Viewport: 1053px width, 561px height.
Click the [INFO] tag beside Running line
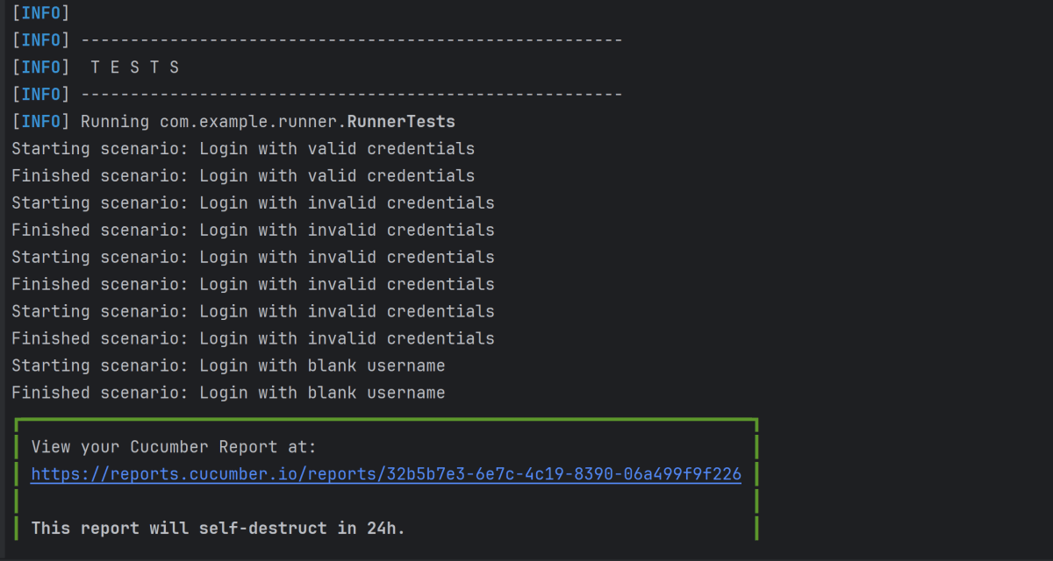40,122
